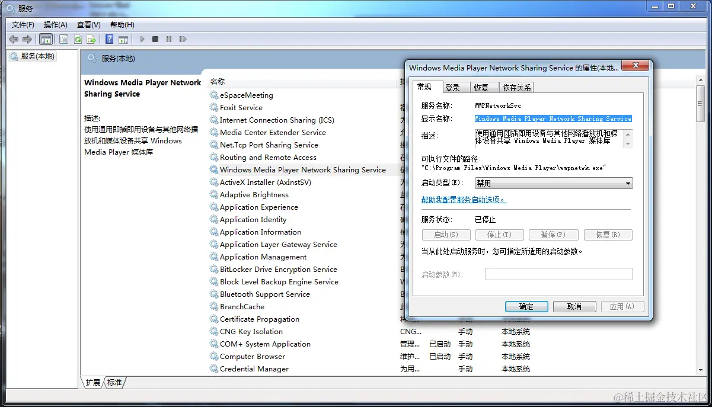Open the 文件(F) menu
Image resolution: width=712 pixels, height=407 pixels.
tap(23, 25)
